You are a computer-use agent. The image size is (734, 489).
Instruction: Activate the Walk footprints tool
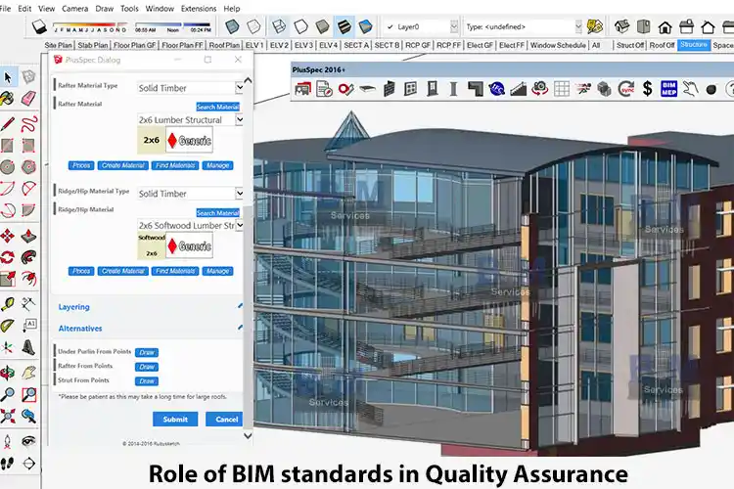(x=8, y=464)
